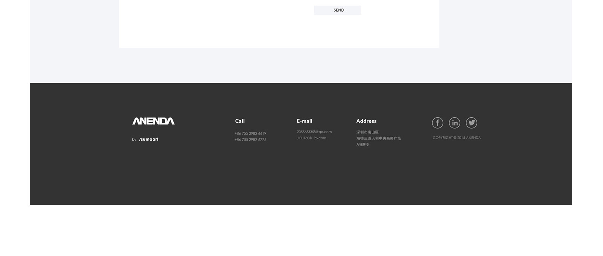The width and height of the screenshot is (603, 256).
Task: Click the ANENDA logo in footer
Action: pyautogui.click(x=153, y=121)
